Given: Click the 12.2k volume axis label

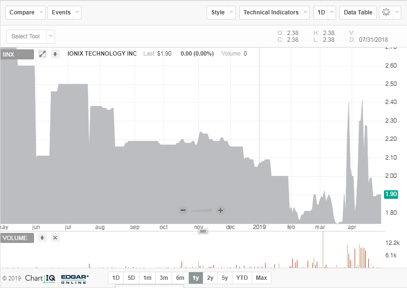Looking at the screenshot, I should click(393, 243).
